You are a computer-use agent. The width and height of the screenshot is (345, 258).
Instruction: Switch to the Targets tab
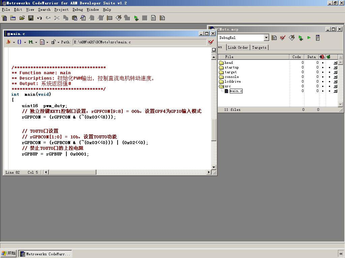(x=259, y=47)
